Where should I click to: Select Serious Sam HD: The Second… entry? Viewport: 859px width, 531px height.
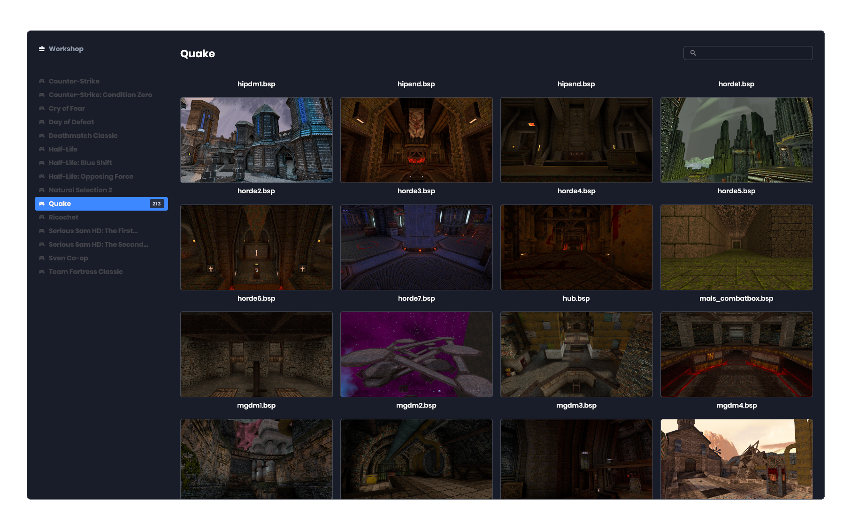[x=101, y=244]
